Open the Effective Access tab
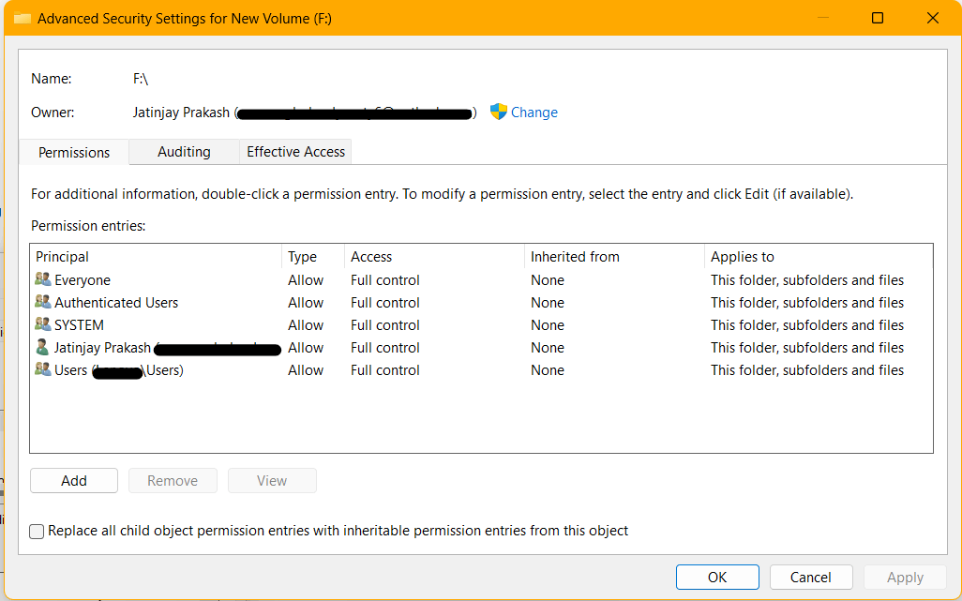 [x=295, y=152]
